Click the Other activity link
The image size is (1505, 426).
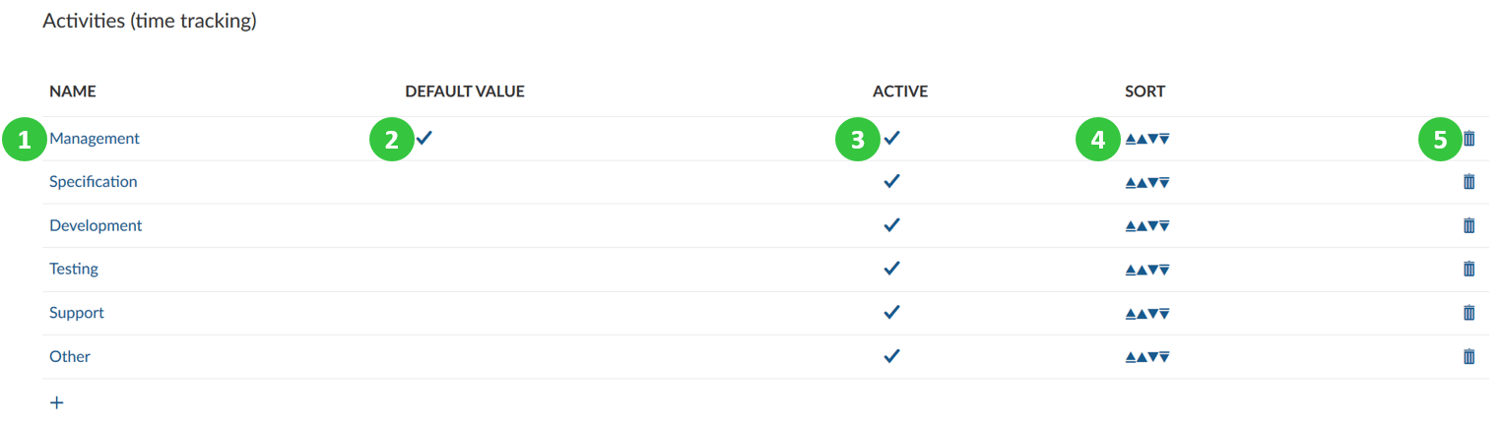coord(70,356)
